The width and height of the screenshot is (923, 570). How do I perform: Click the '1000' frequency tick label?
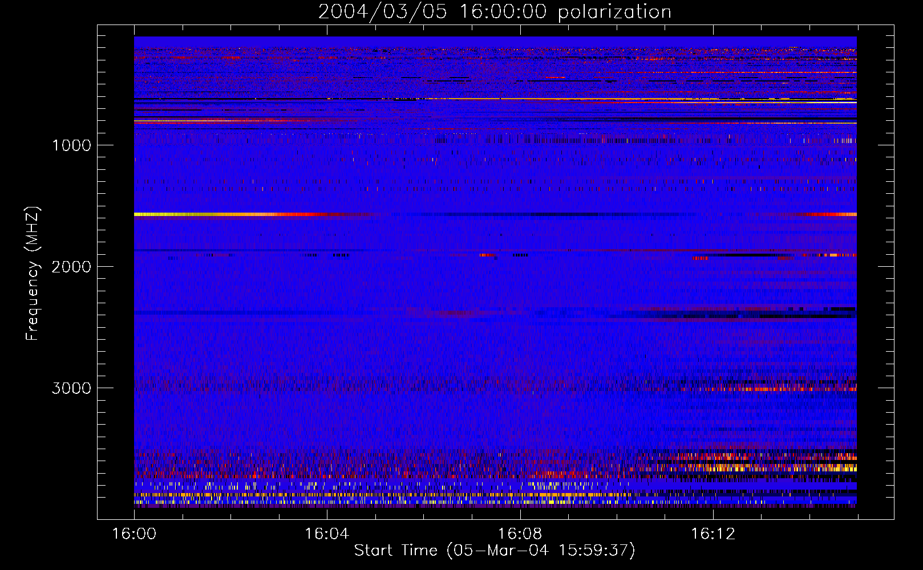pos(72,145)
